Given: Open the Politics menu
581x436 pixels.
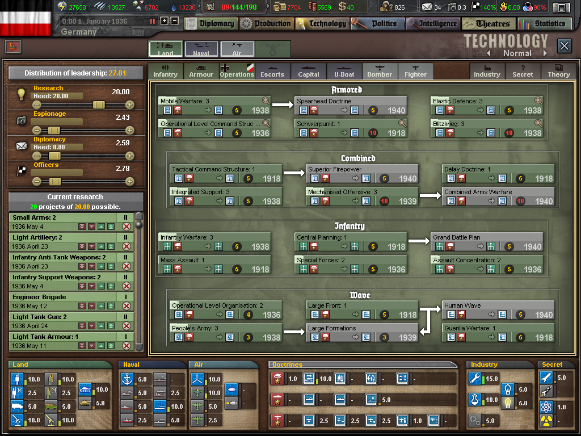Looking at the screenshot, I should 377,24.
